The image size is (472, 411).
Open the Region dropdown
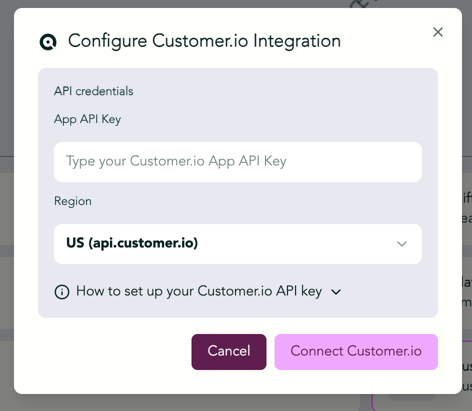[x=238, y=244]
